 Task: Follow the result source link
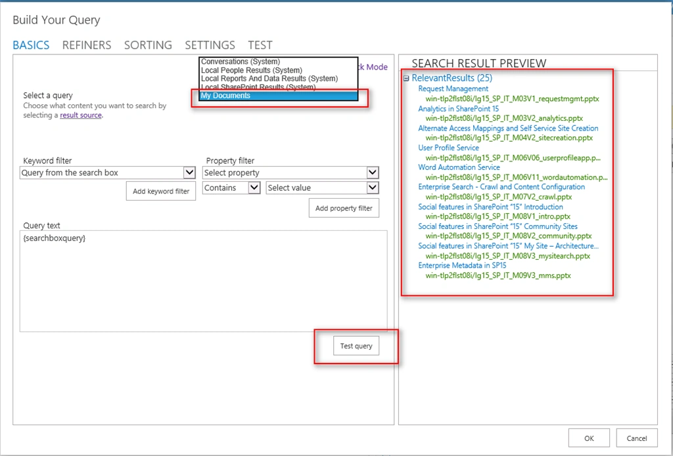pos(81,115)
